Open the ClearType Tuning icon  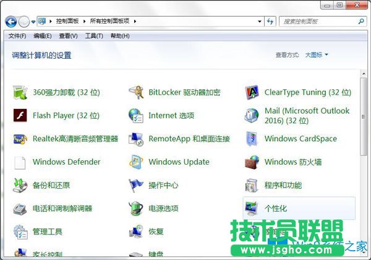click(x=252, y=92)
